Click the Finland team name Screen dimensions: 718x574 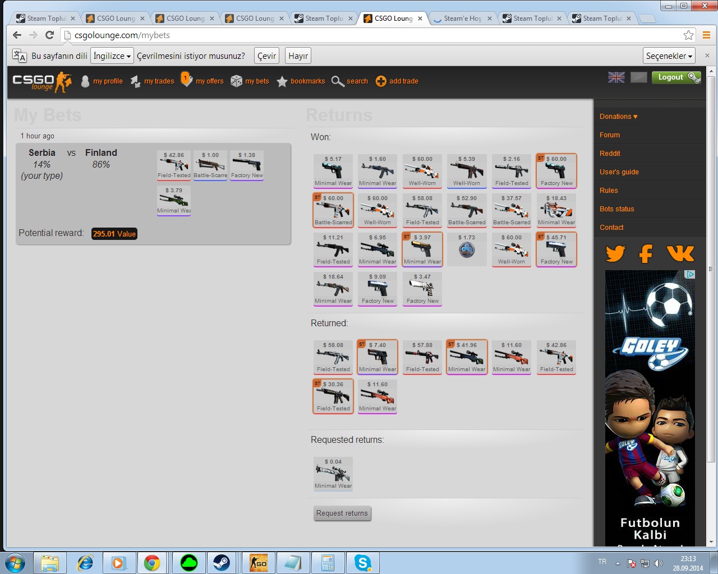[x=101, y=152]
